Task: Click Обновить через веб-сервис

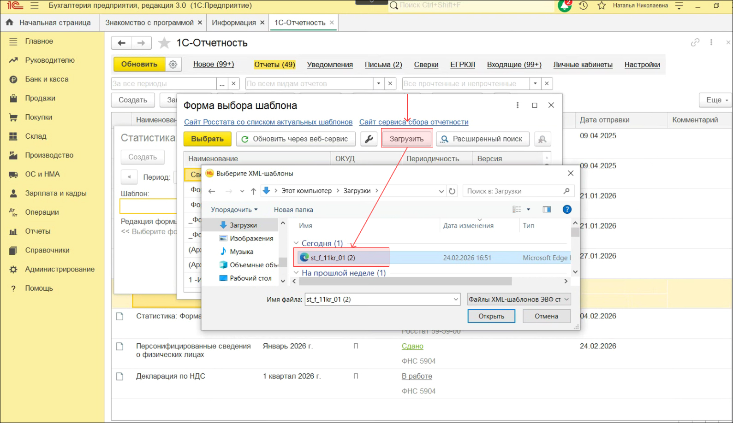Action: point(296,139)
